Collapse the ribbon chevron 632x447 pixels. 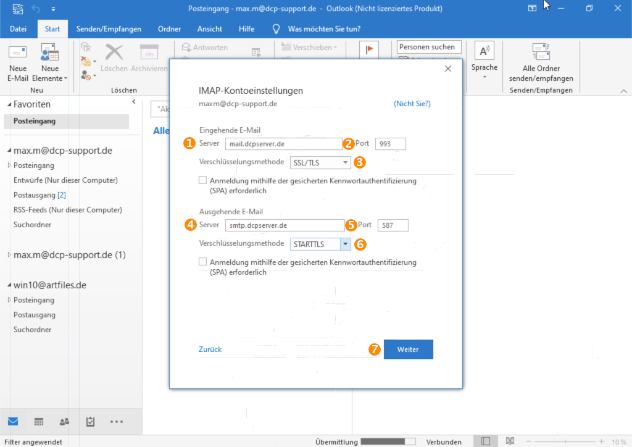click(x=623, y=91)
